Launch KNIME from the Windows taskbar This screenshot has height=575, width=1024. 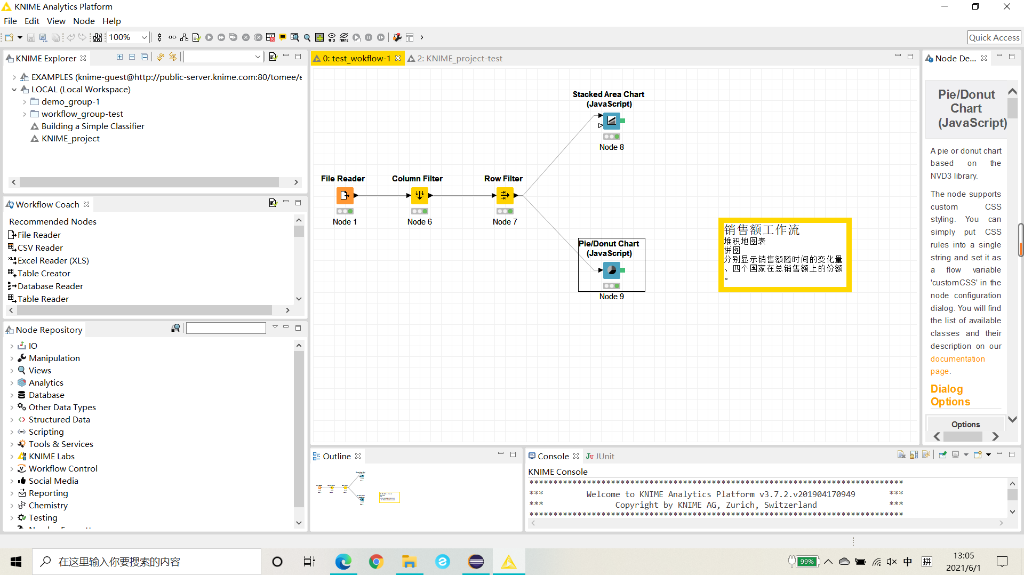[x=509, y=561]
